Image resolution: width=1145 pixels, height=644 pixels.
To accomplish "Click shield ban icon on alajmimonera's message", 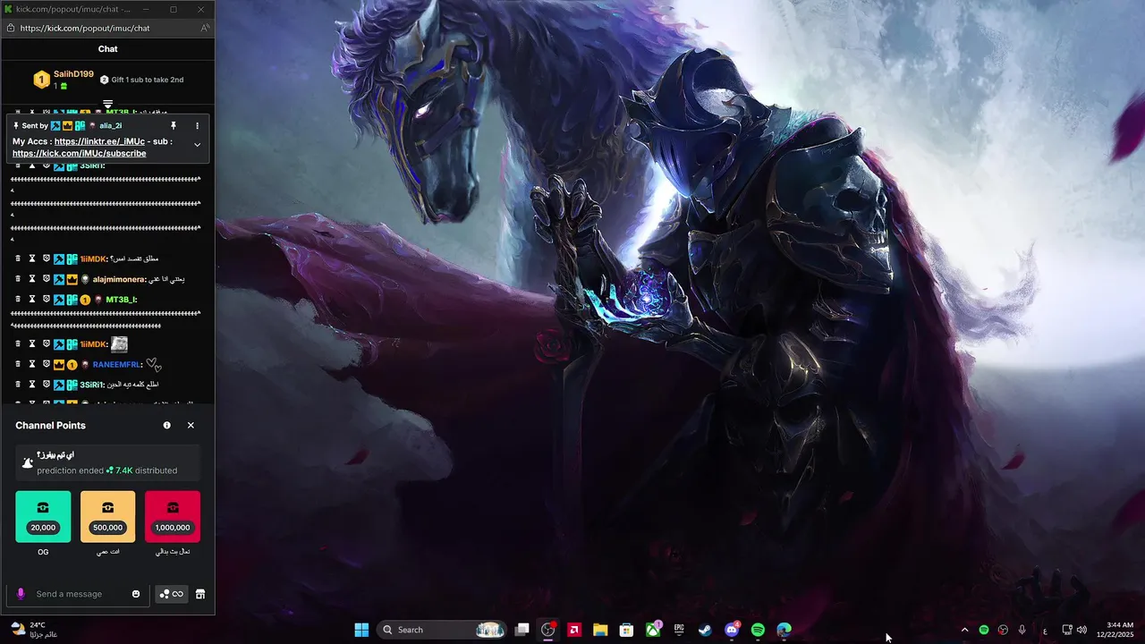I will tap(47, 279).
